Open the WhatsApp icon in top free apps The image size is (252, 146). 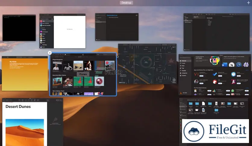pyautogui.click(x=232, y=91)
